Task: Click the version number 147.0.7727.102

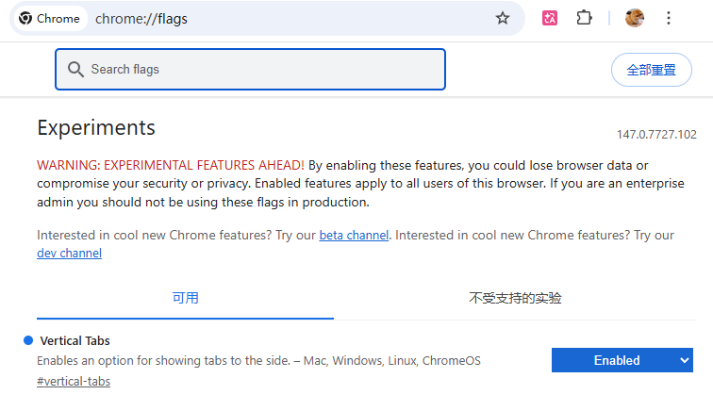Action: tap(656, 135)
